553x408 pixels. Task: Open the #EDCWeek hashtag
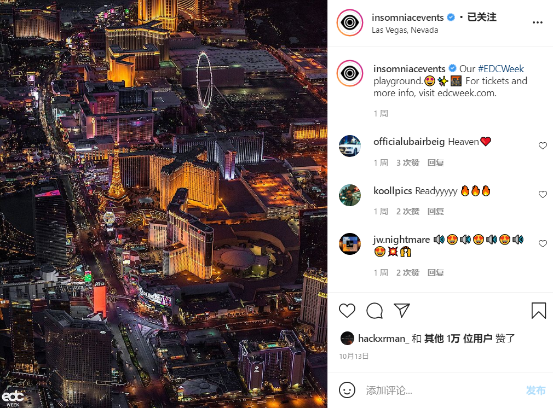click(x=501, y=68)
